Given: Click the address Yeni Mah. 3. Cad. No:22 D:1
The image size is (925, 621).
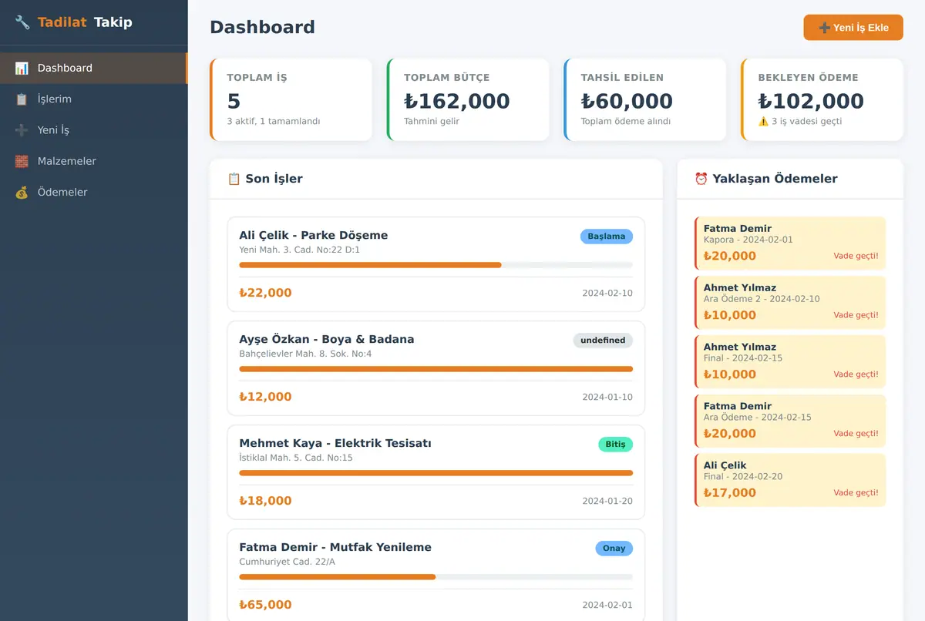Looking at the screenshot, I should [x=300, y=250].
